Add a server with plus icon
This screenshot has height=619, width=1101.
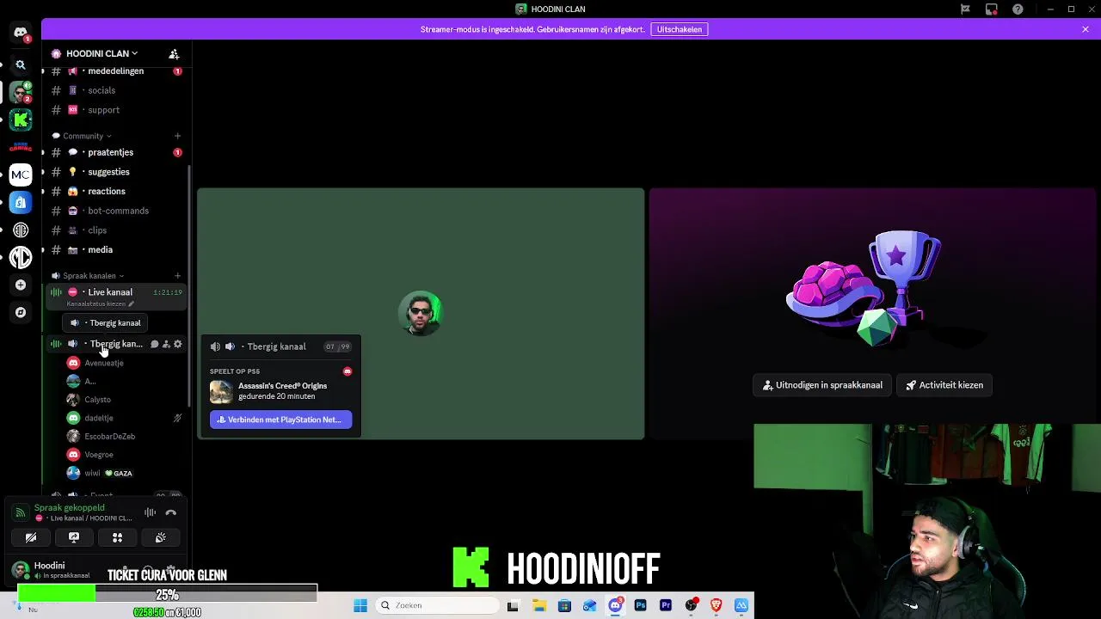(x=21, y=285)
